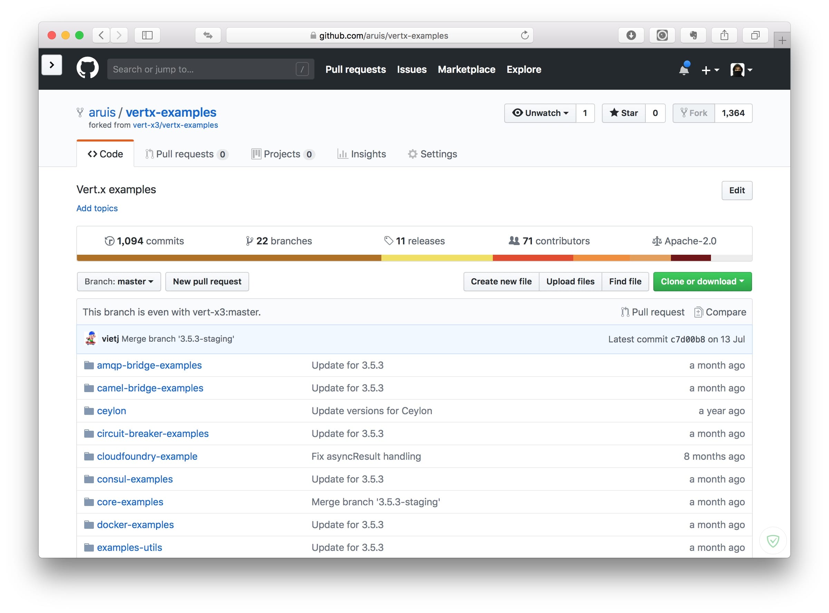Viewport: 829px width, 613px height.
Task: Expand the Clone or download menu
Action: (702, 281)
